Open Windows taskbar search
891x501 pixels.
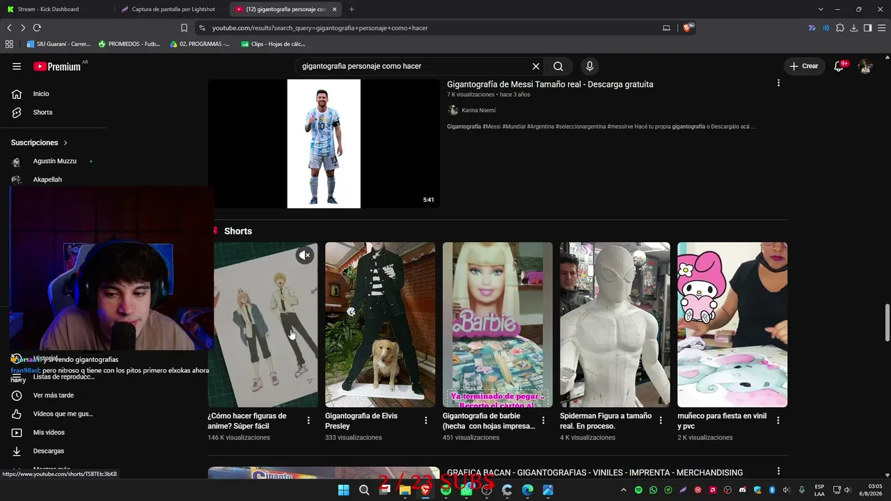coord(364,490)
